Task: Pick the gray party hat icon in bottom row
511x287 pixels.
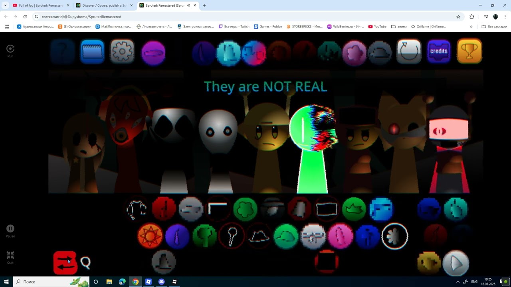Action: pos(164,262)
